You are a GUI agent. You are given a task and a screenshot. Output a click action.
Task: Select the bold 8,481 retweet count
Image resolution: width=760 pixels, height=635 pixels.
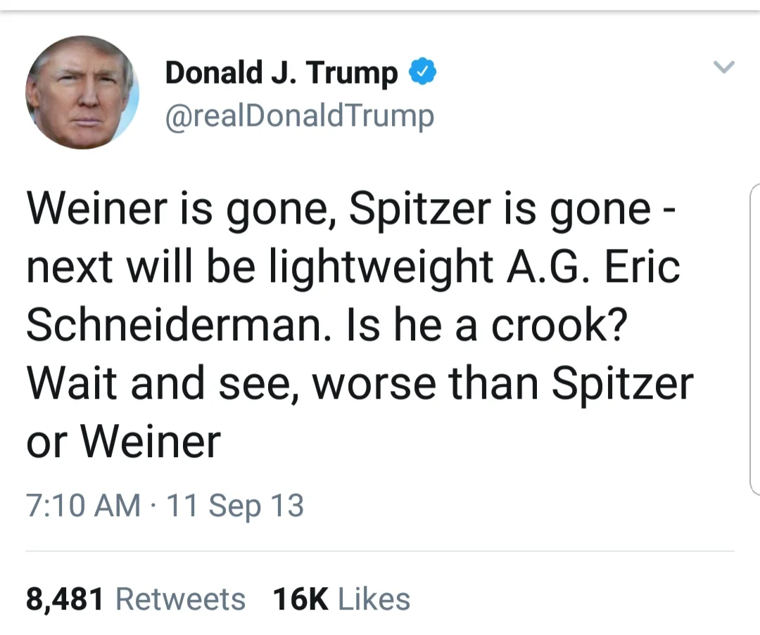click(65, 599)
